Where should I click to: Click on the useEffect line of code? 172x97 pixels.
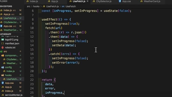click(56, 19)
